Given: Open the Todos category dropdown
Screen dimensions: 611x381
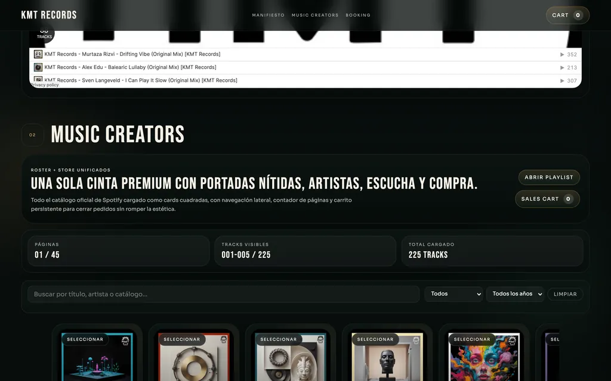Looking at the screenshot, I should pyautogui.click(x=453, y=294).
